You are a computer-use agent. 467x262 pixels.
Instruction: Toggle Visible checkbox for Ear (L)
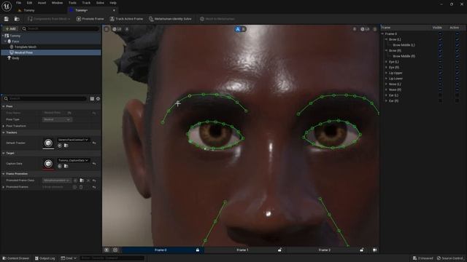[x=440, y=95]
